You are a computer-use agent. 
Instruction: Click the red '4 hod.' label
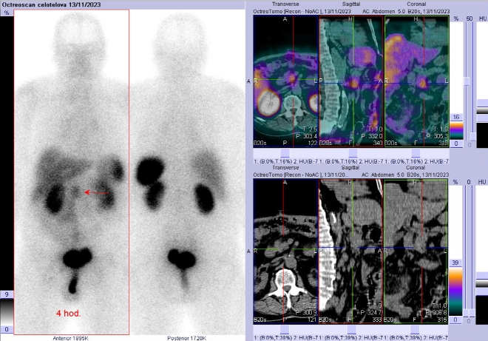pos(69,313)
